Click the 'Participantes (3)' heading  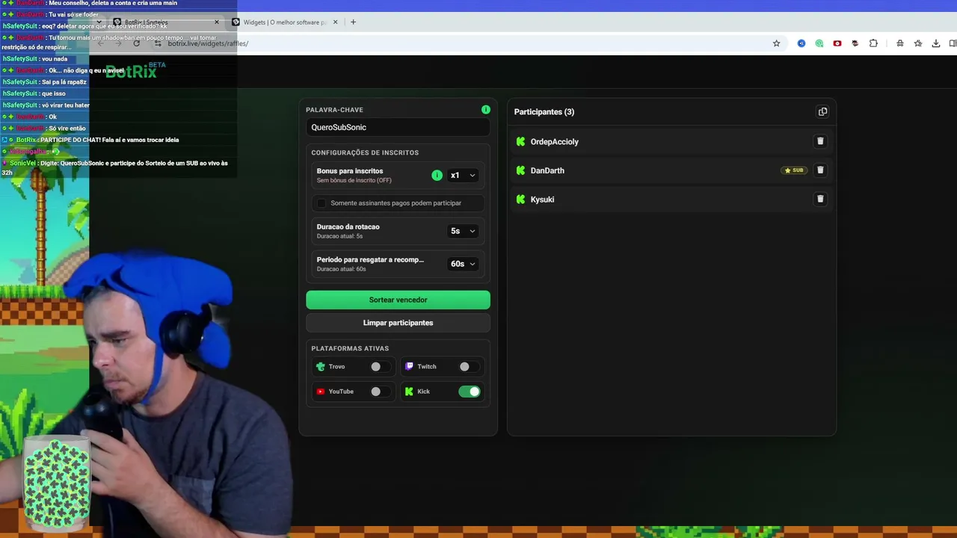[x=544, y=112]
